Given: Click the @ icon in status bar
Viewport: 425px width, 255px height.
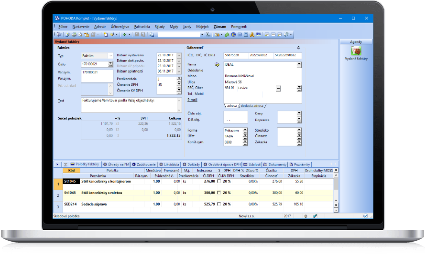Looking at the screenshot, I should tap(305, 216).
